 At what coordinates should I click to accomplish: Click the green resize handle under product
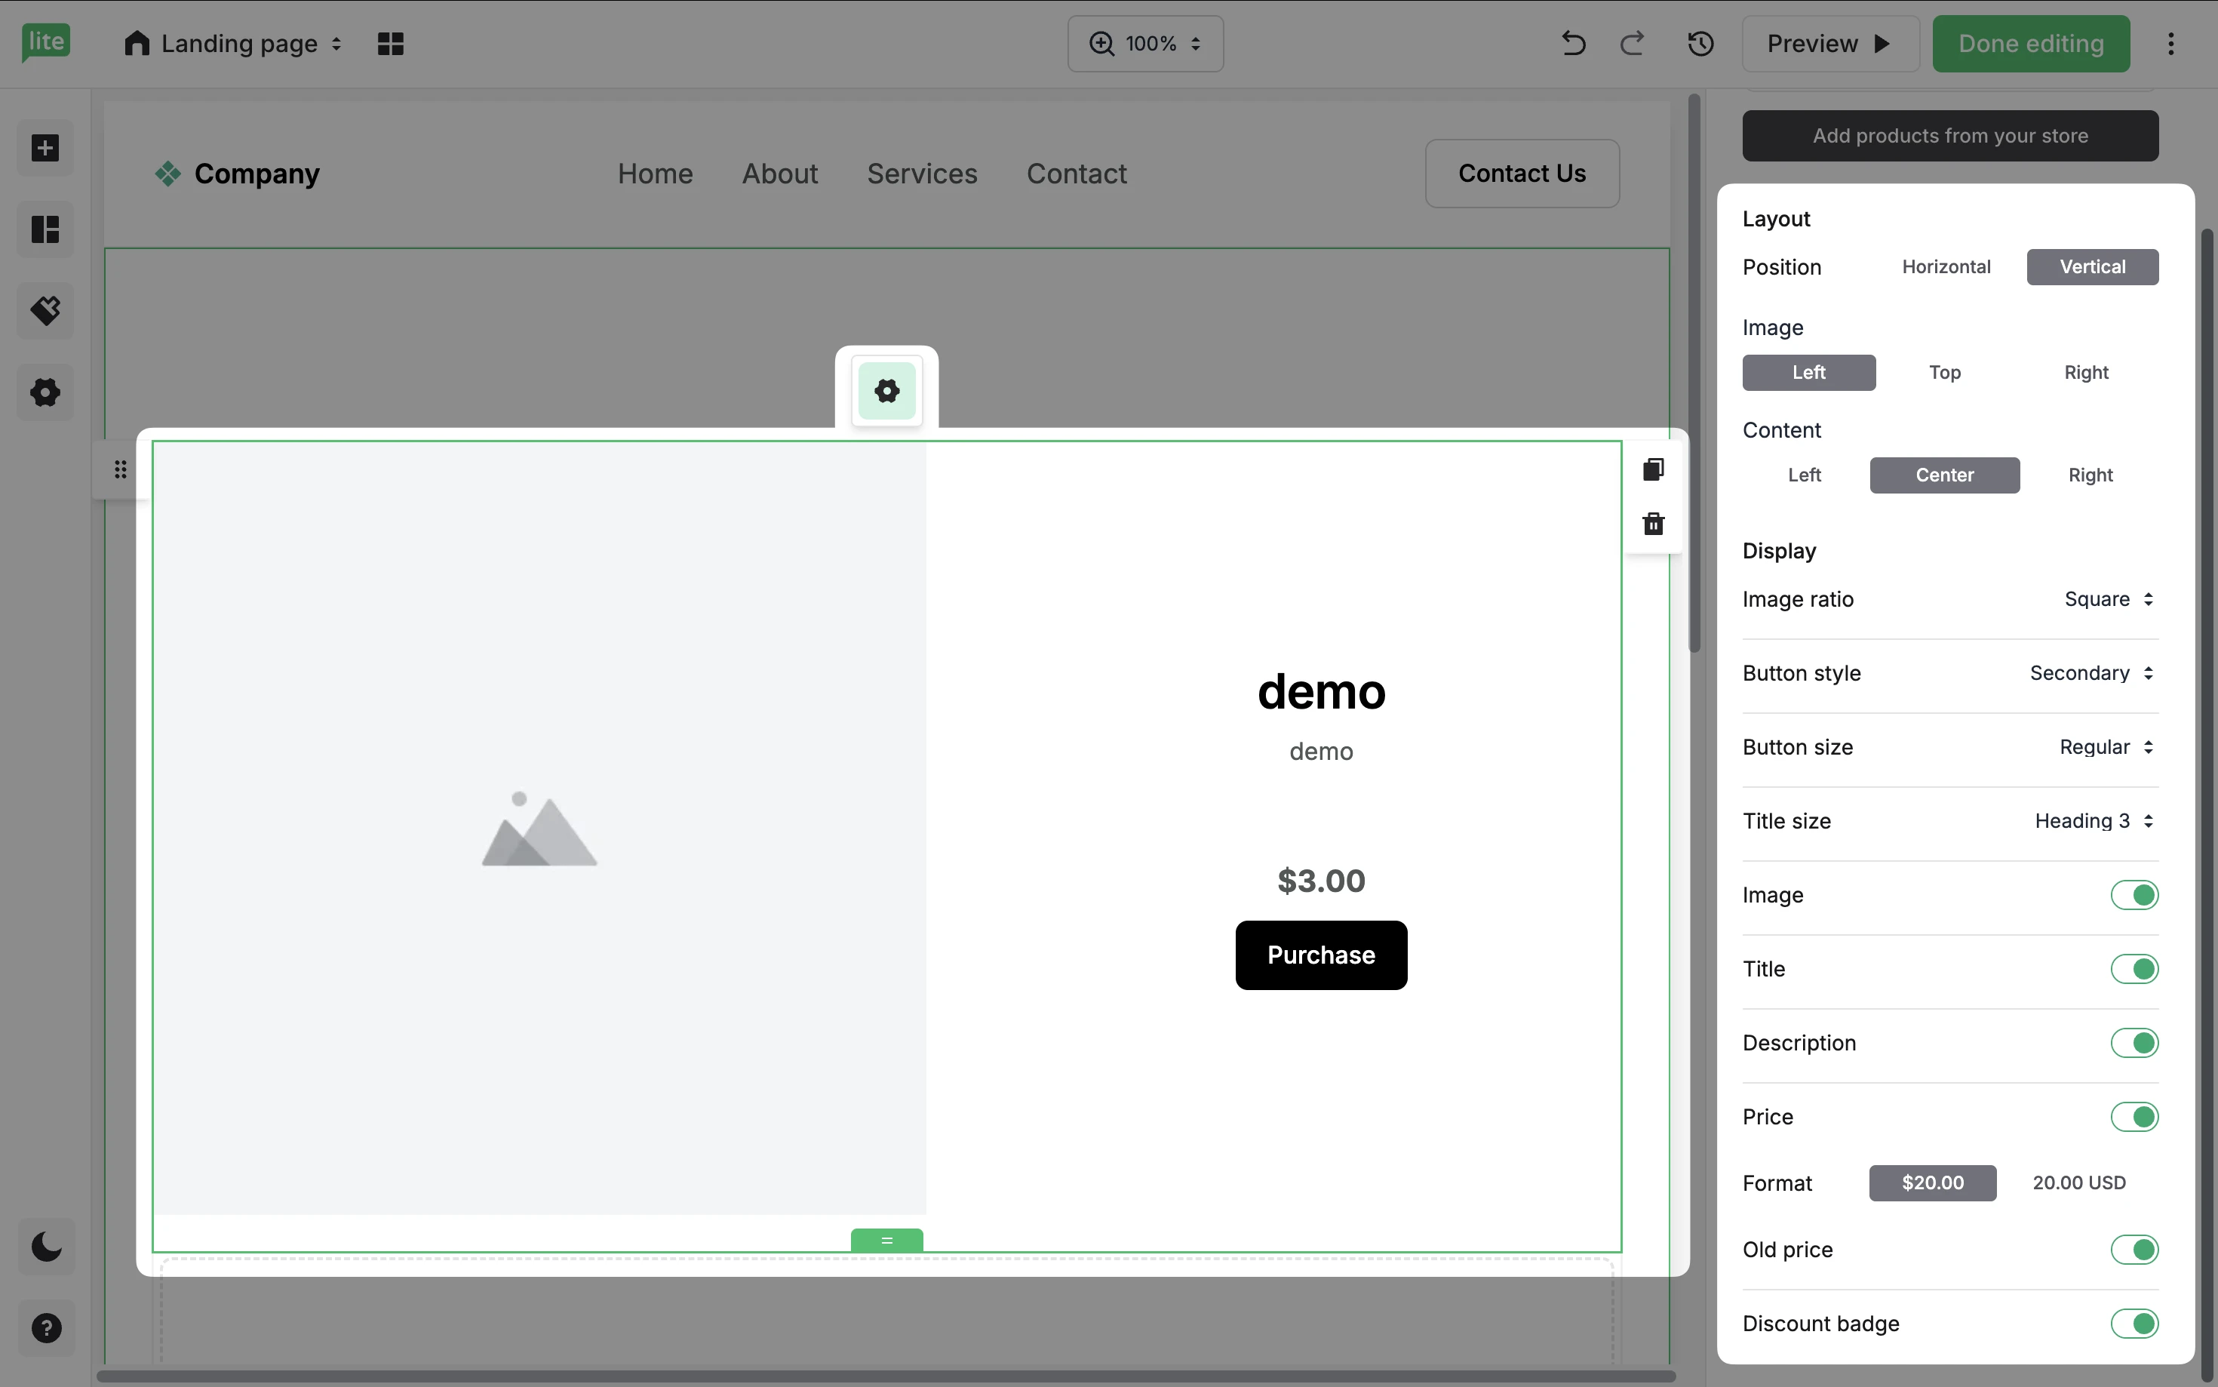(886, 1241)
